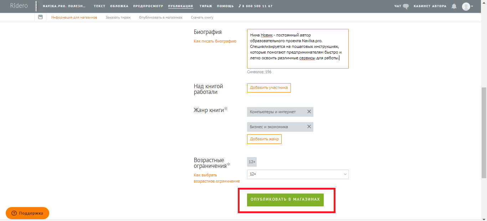The width and height of the screenshot is (487, 221).
Task: Open the user avatar menu
Action: coord(467,6)
